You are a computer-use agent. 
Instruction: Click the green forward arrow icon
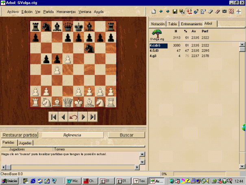click(x=168, y=11)
